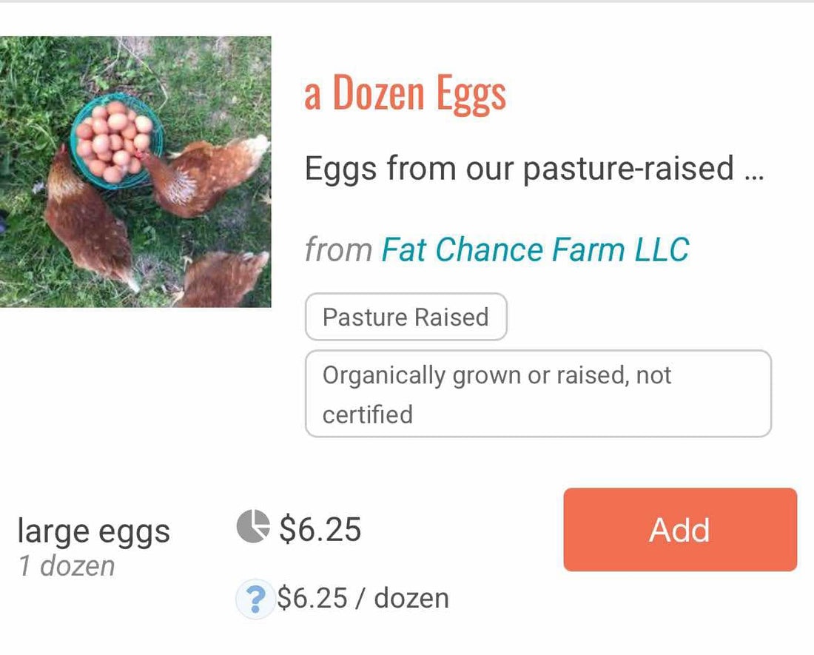Click the "Eggs from our pasture-raised" description text
This screenshot has width=814, height=655.
tap(519, 169)
